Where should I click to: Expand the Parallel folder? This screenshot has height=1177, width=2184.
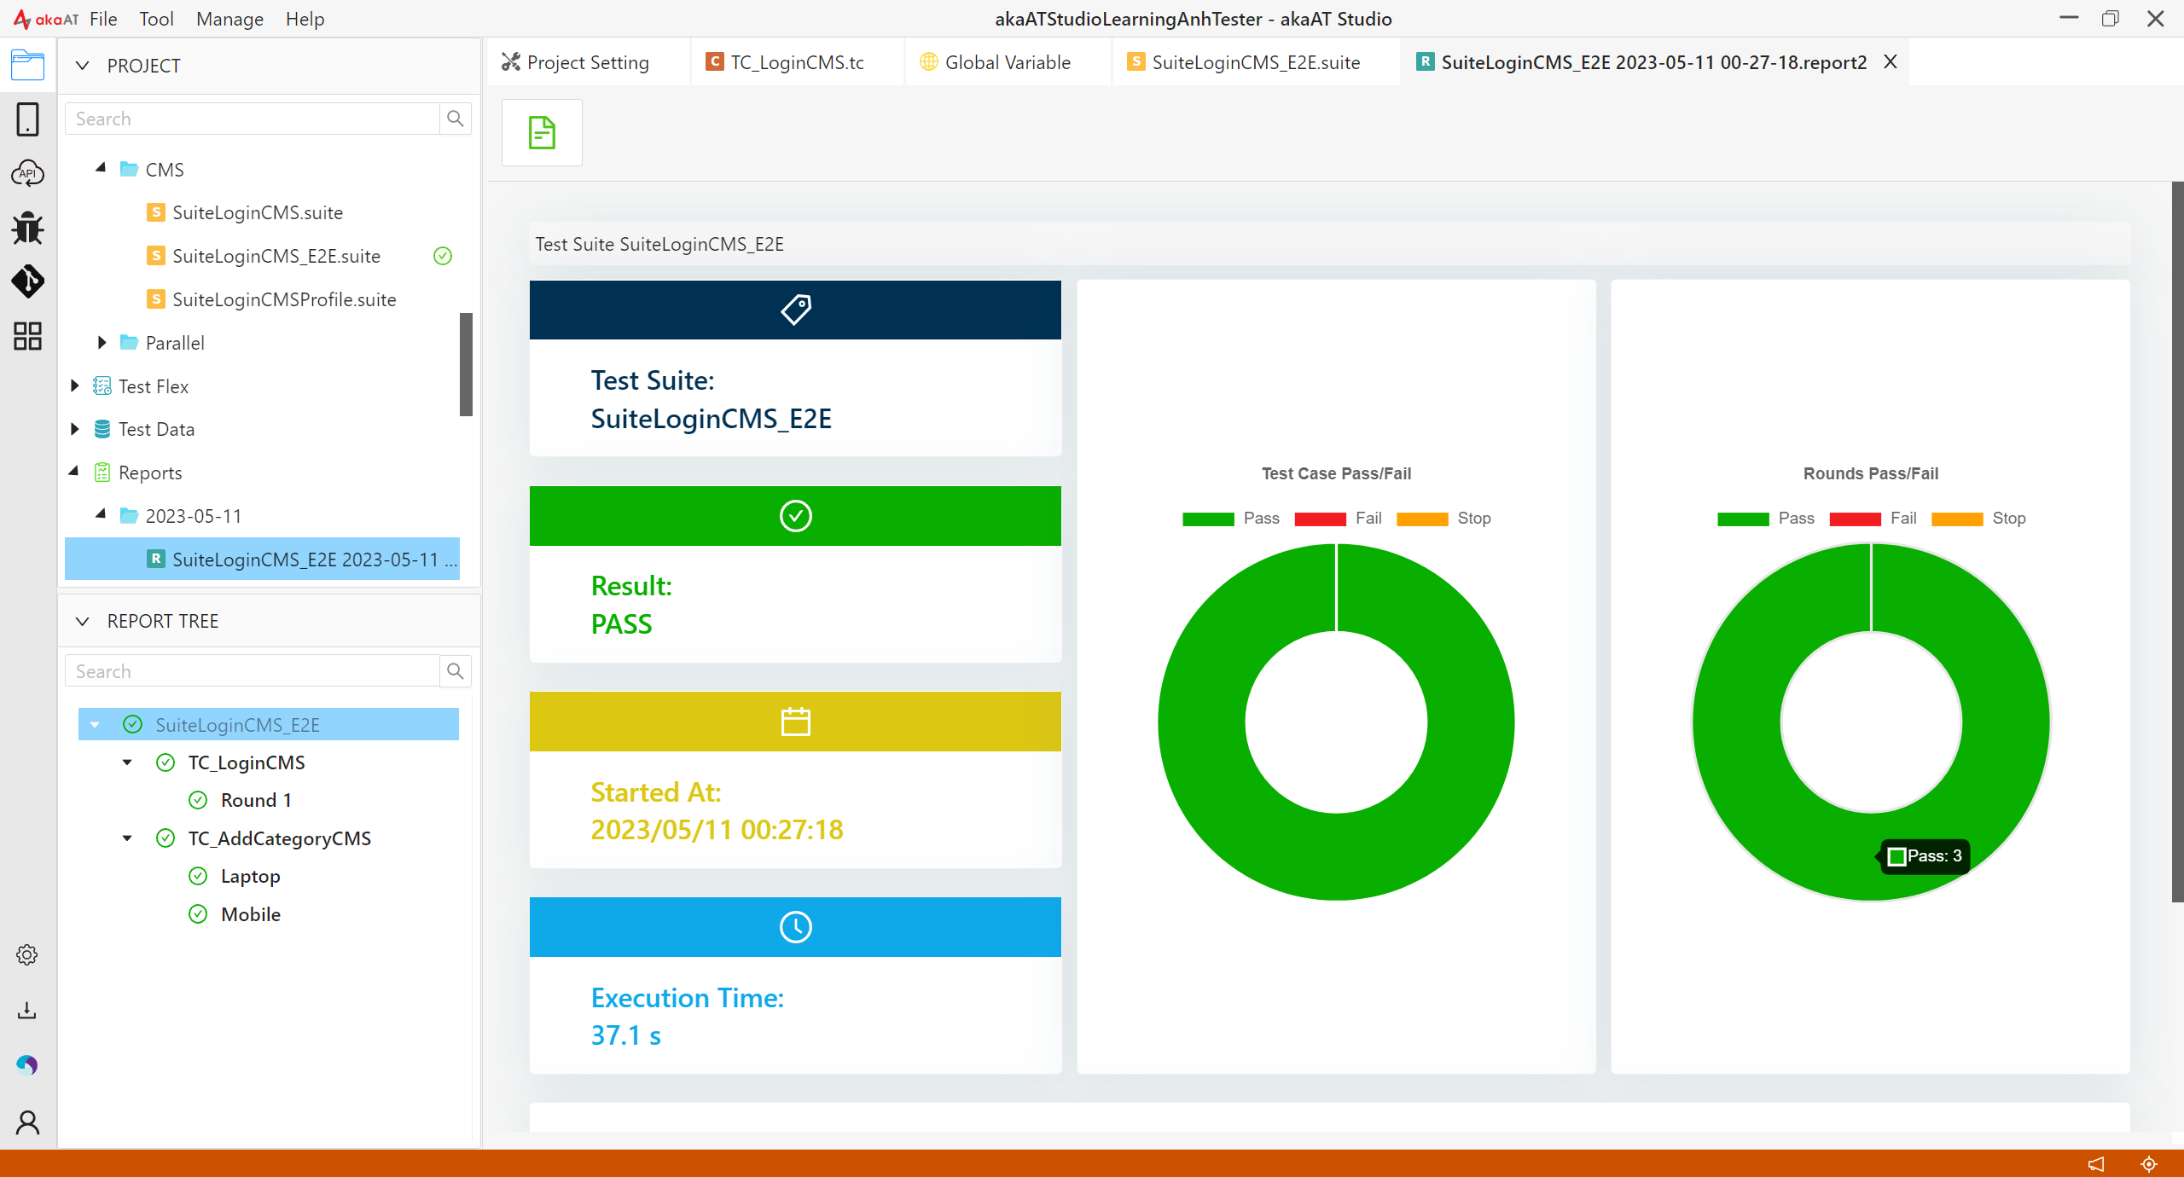(x=102, y=343)
